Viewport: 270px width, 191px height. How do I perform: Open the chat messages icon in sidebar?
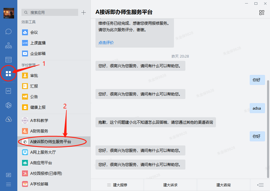click(9, 31)
